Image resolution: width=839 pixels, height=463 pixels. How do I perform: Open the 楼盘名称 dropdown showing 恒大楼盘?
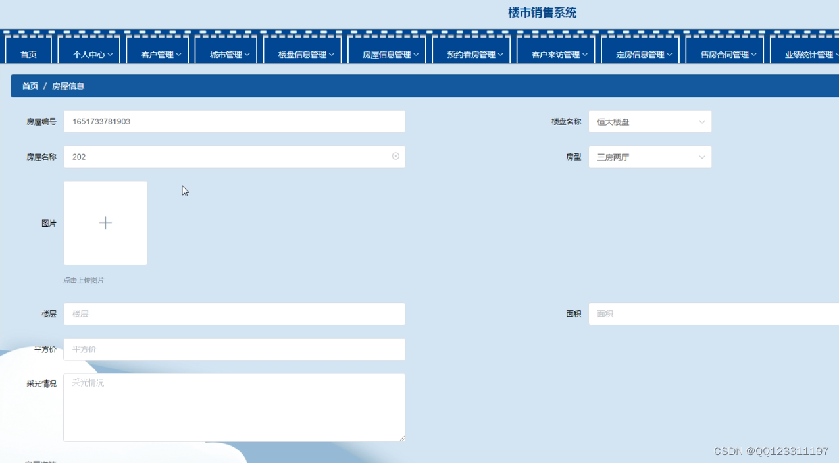(650, 122)
